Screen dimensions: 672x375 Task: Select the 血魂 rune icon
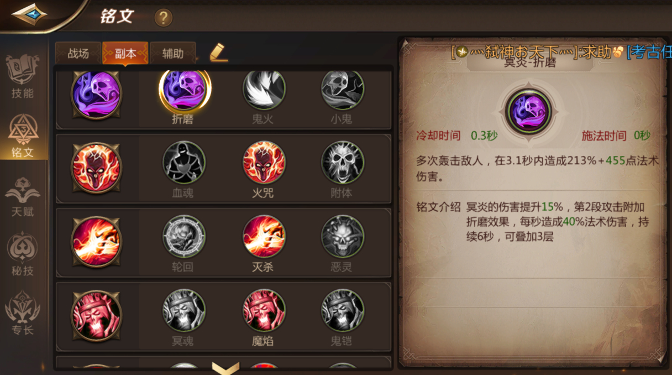pos(184,162)
